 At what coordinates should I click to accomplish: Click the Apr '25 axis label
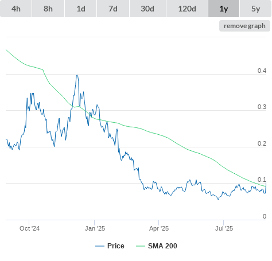pyautogui.click(x=159, y=228)
